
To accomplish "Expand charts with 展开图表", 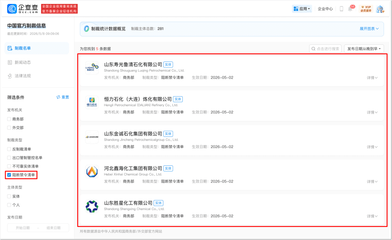I will [x=369, y=29].
